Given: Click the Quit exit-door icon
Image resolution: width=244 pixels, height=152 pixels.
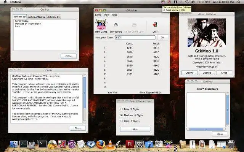Looking at the screenshot, I should point(155,24).
